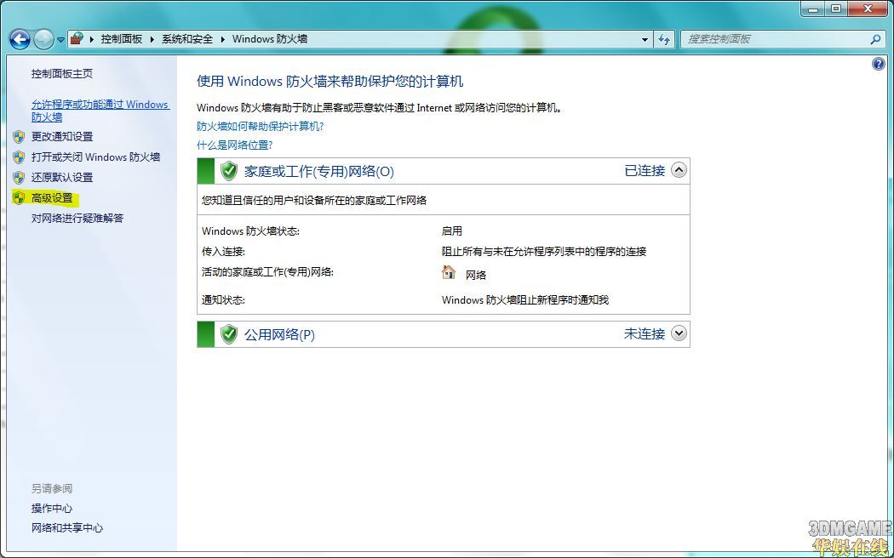894x558 pixels.
Task: Collapse the 家庭或工作 network section chevron
Action: pos(679,170)
